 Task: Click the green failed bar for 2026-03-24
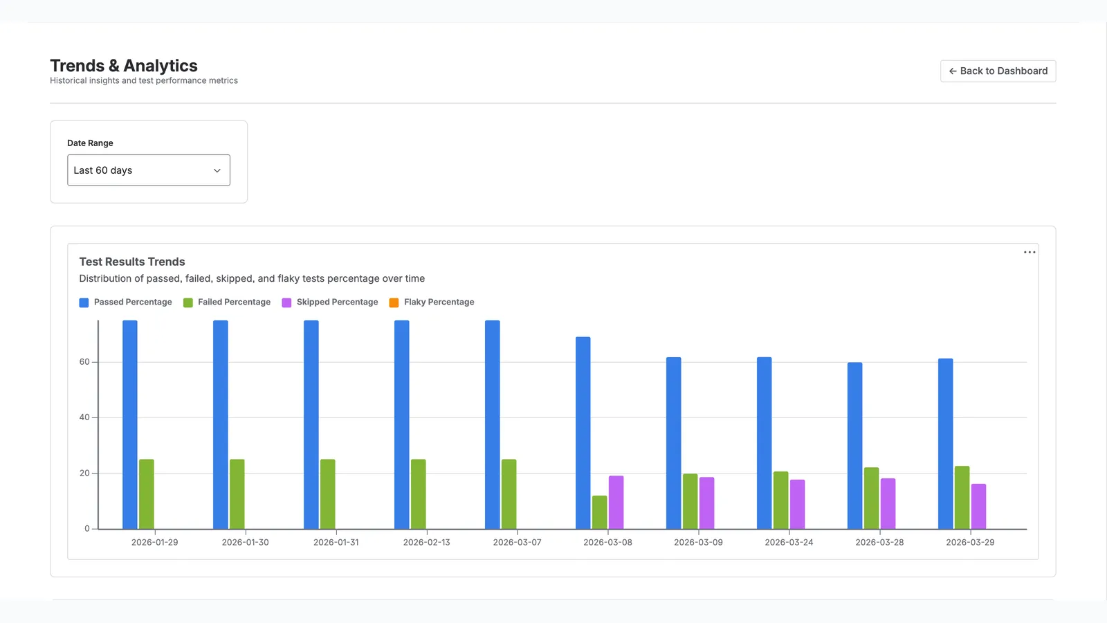click(x=781, y=500)
